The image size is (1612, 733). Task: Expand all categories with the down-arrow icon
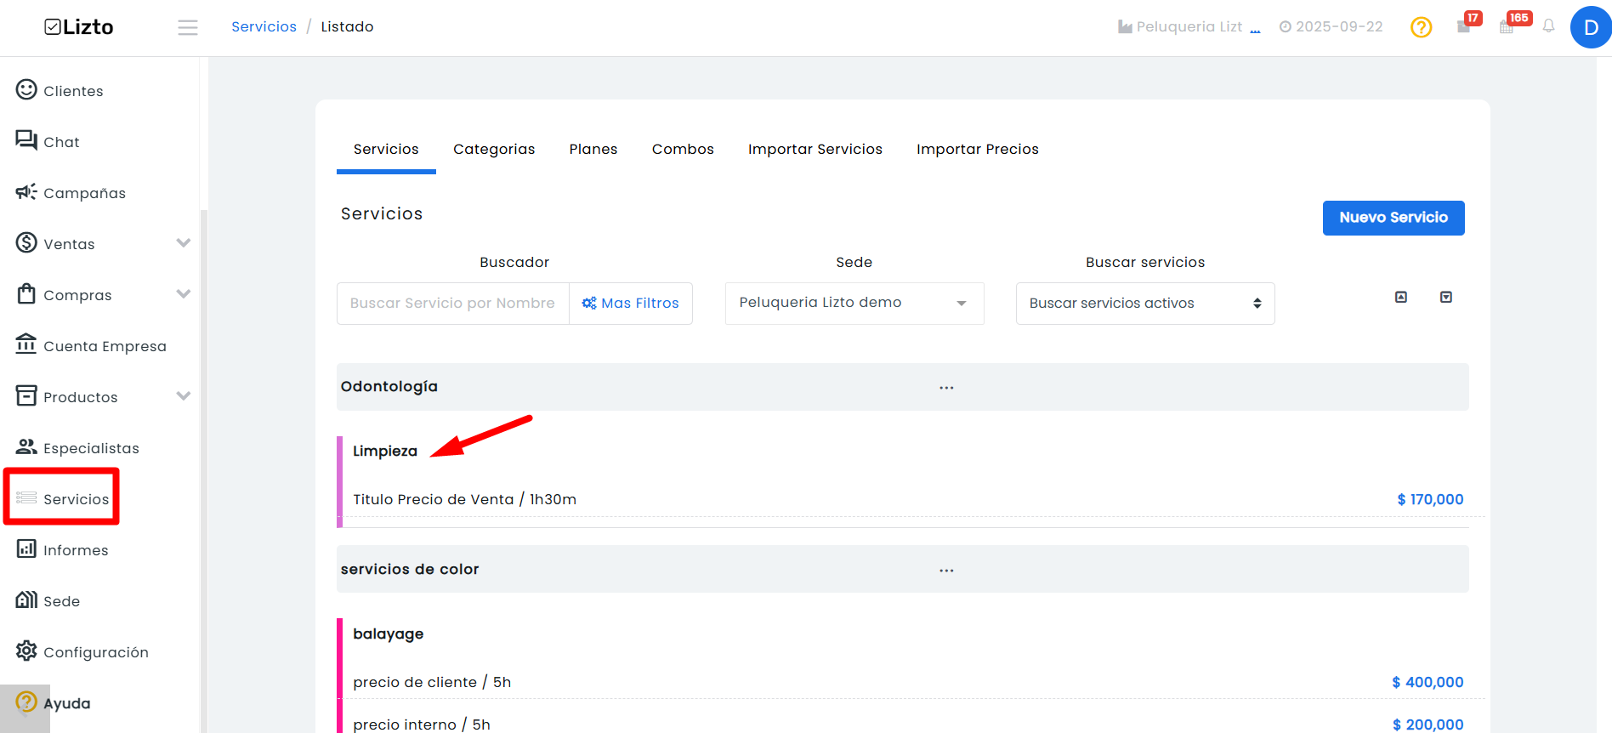point(1446,297)
